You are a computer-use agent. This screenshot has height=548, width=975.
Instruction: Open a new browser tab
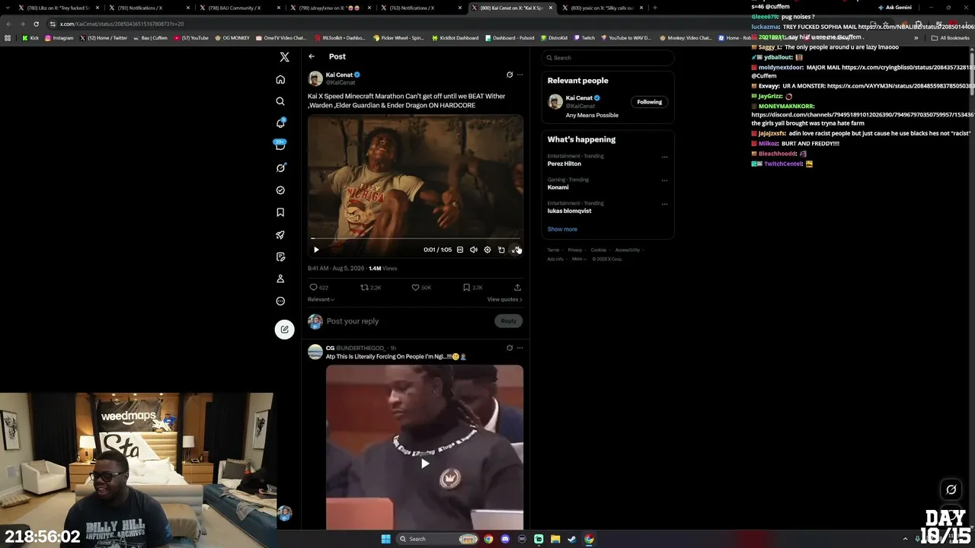[x=655, y=8]
